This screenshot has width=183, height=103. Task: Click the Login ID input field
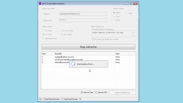(83, 14)
